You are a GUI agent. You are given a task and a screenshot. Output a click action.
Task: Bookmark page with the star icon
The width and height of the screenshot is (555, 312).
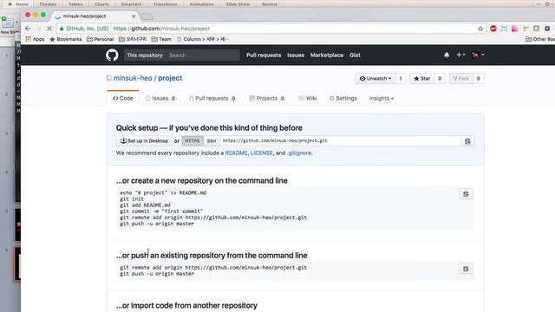click(480, 29)
